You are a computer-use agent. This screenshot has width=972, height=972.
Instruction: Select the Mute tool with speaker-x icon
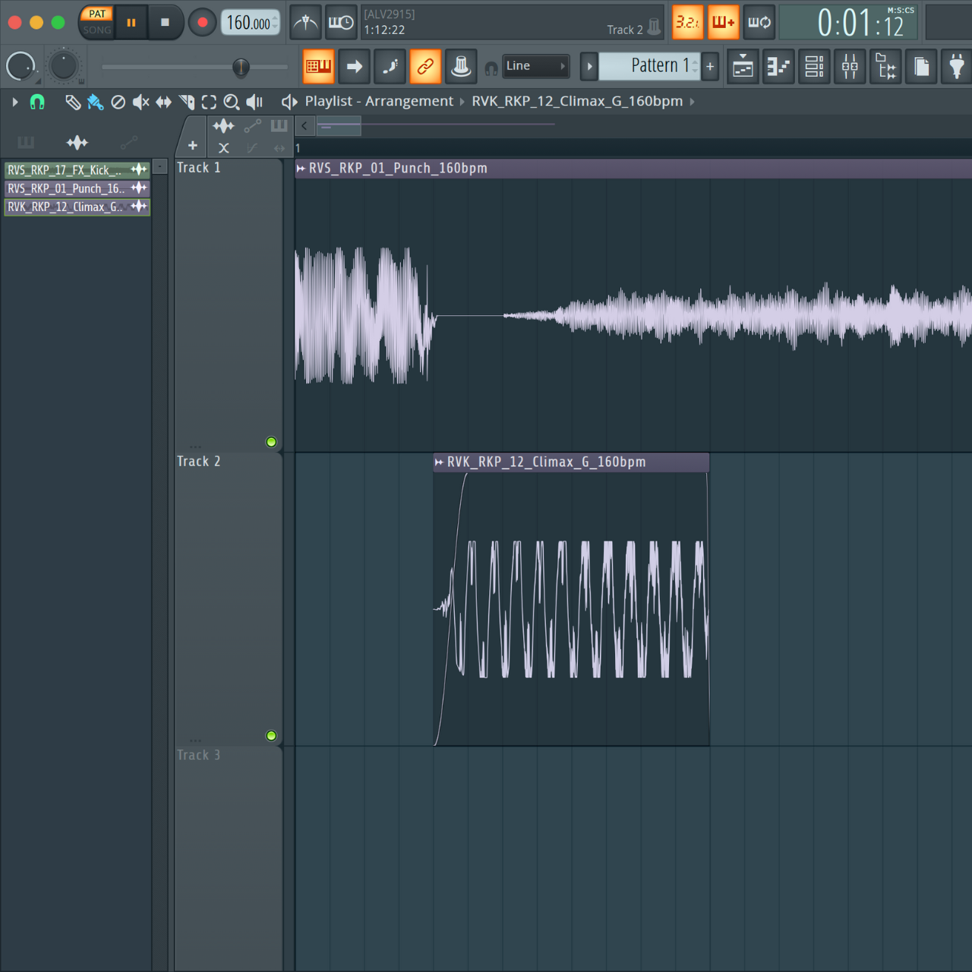[140, 102]
